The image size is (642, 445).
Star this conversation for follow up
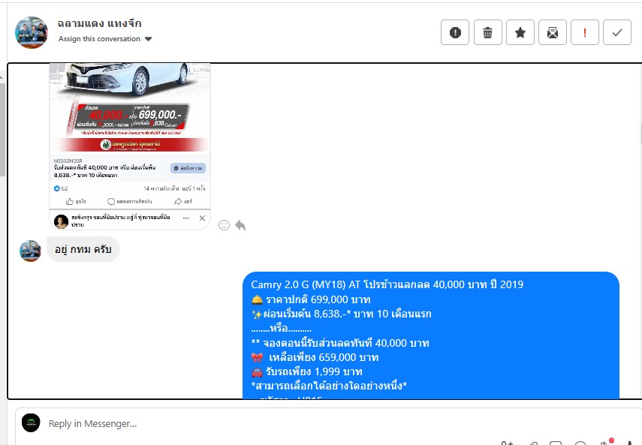pyautogui.click(x=520, y=32)
